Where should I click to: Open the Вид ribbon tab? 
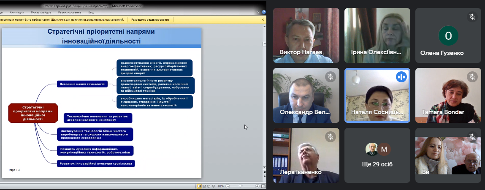pyautogui.click(x=91, y=12)
